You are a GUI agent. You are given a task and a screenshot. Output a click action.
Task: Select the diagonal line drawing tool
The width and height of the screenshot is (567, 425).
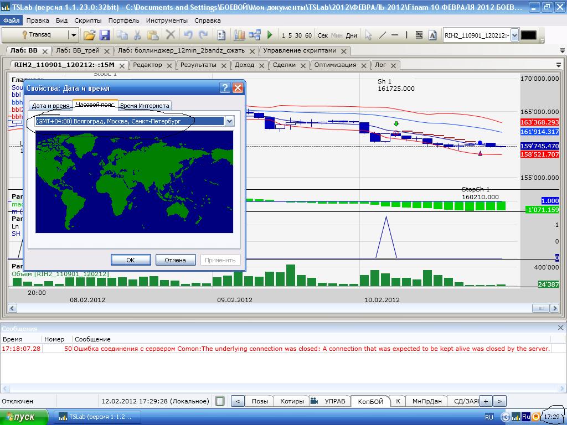tap(382, 35)
